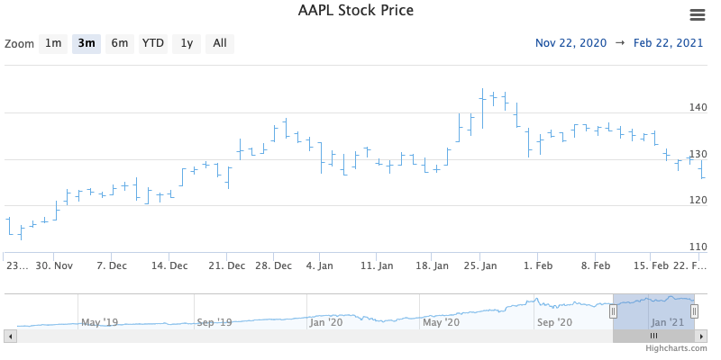Choose the 1y zoom button

187,43
